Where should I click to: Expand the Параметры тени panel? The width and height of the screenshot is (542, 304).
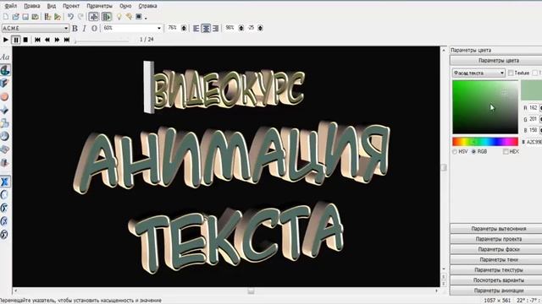click(x=496, y=259)
